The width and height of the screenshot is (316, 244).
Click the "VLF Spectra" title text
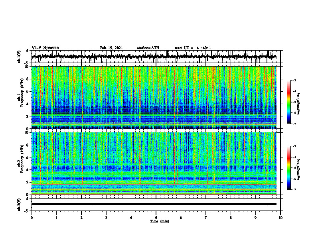coord(45,48)
